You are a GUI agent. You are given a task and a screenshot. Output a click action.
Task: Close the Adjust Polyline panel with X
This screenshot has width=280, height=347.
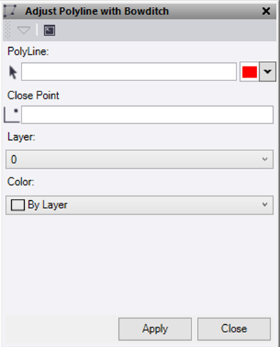[x=266, y=11]
